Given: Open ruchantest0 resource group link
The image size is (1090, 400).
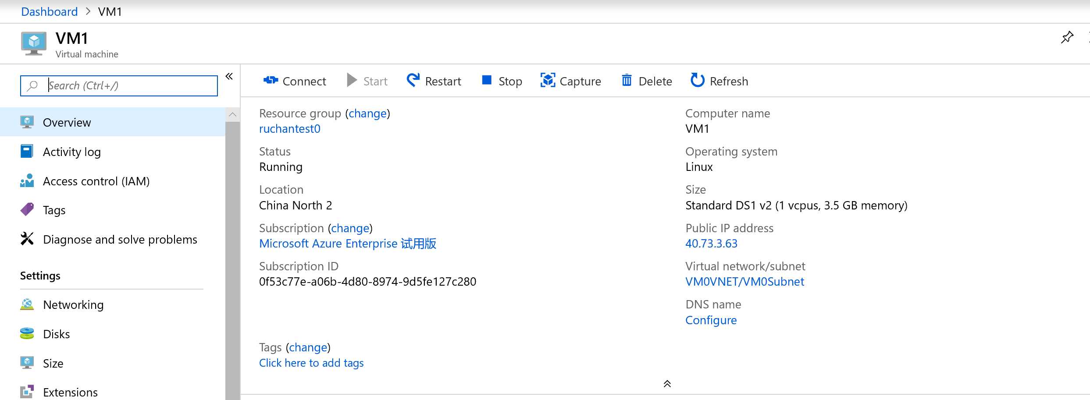Looking at the screenshot, I should click(x=290, y=129).
